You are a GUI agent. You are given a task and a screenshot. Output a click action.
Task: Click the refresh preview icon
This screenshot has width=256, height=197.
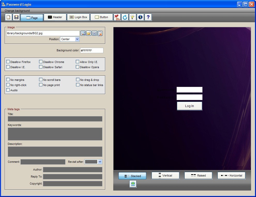[x=125, y=17]
